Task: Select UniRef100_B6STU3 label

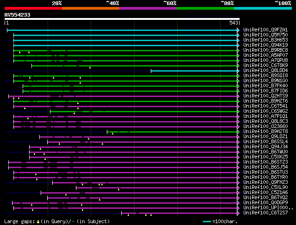Action: tap(265, 172)
